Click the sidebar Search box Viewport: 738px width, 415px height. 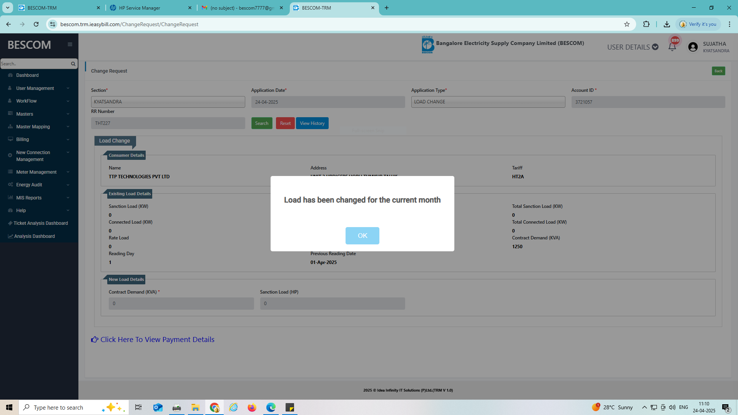(x=35, y=64)
